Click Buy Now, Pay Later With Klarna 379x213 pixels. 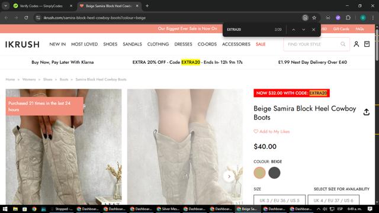tap(63, 62)
